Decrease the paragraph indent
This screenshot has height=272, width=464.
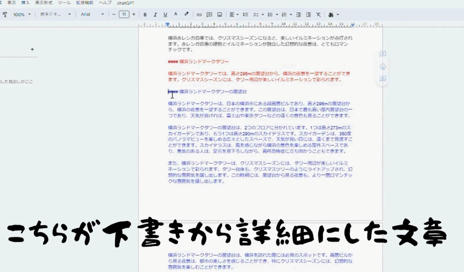click(299, 14)
